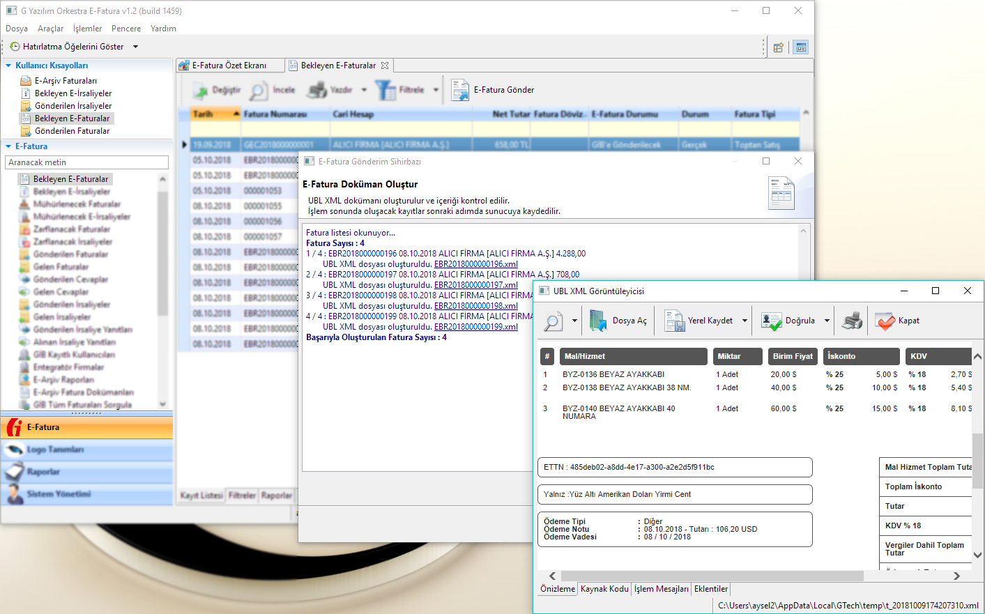The image size is (985, 614).
Task: Open the İşlemler menu
Action: click(87, 29)
